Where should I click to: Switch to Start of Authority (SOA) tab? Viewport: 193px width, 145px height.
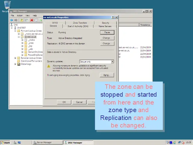(78, 26)
